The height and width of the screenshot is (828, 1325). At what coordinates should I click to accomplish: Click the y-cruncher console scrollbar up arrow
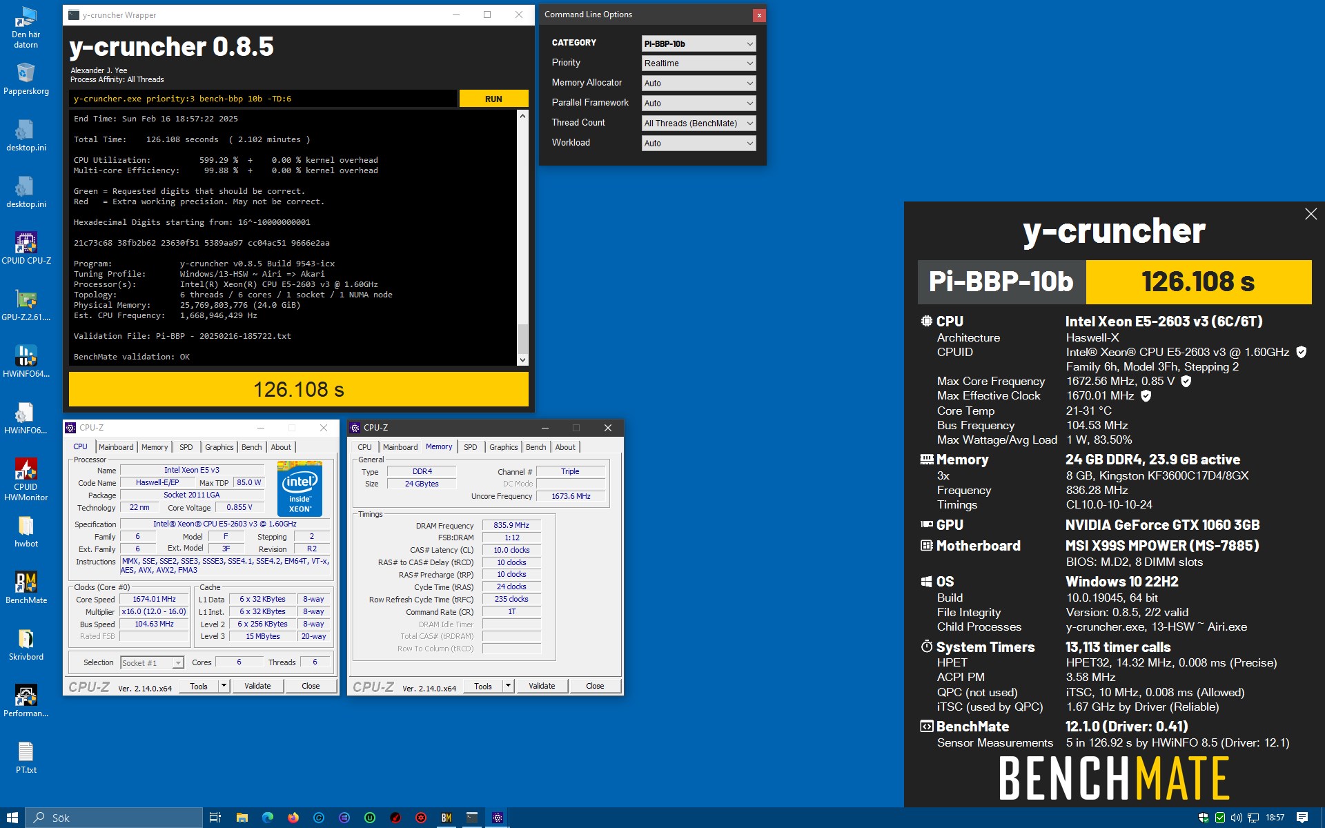pyautogui.click(x=522, y=116)
